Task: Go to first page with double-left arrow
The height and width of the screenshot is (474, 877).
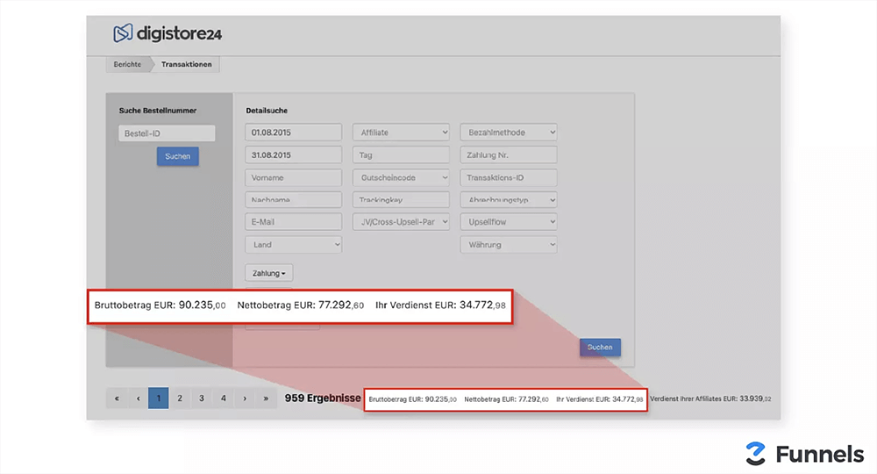Action: click(117, 398)
